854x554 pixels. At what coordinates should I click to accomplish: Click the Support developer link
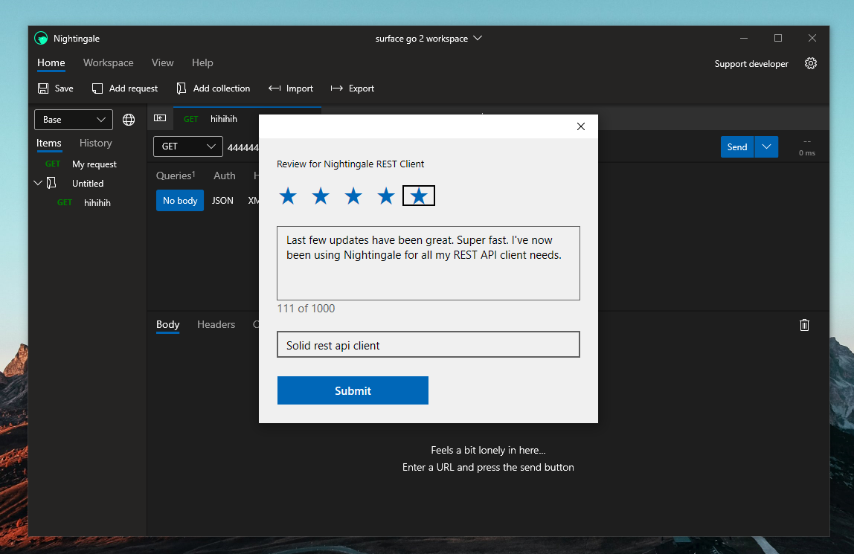[751, 63]
